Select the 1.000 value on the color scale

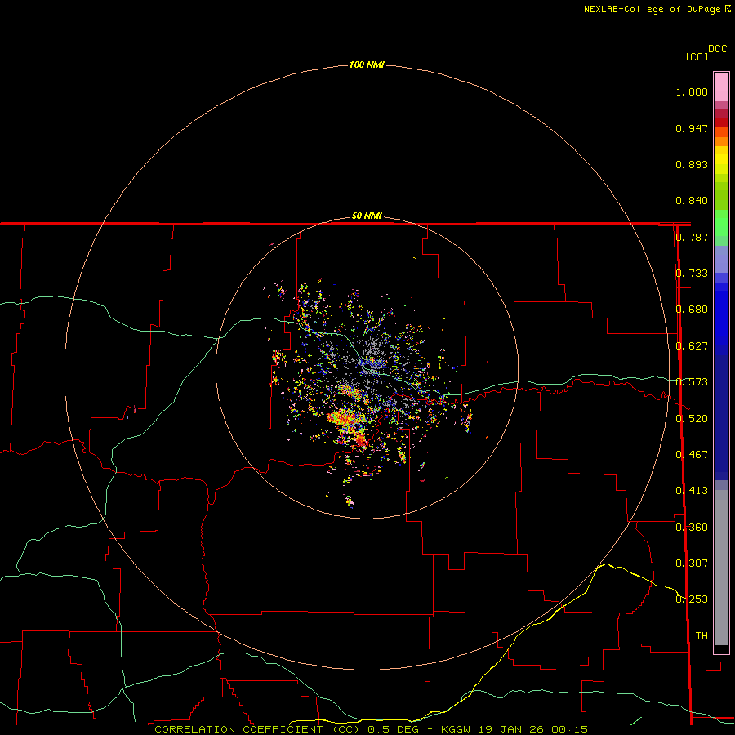[x=692, y=91]
